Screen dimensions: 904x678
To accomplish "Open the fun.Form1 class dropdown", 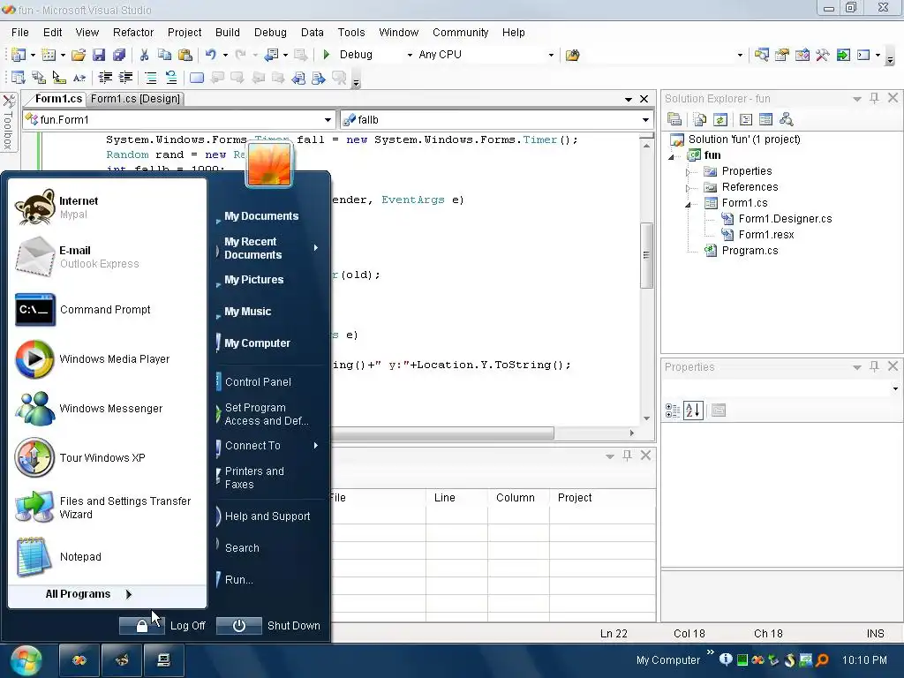I will 328,120.
